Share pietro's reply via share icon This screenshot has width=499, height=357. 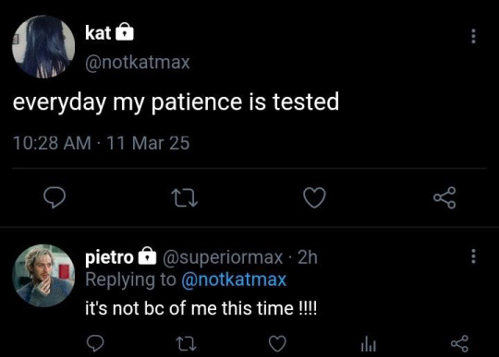coord(459,344)
